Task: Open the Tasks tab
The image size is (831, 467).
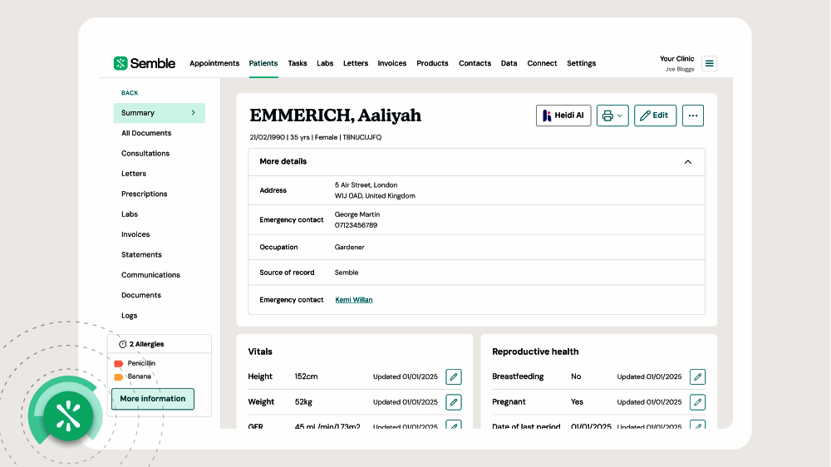Action: click(297, 63)
